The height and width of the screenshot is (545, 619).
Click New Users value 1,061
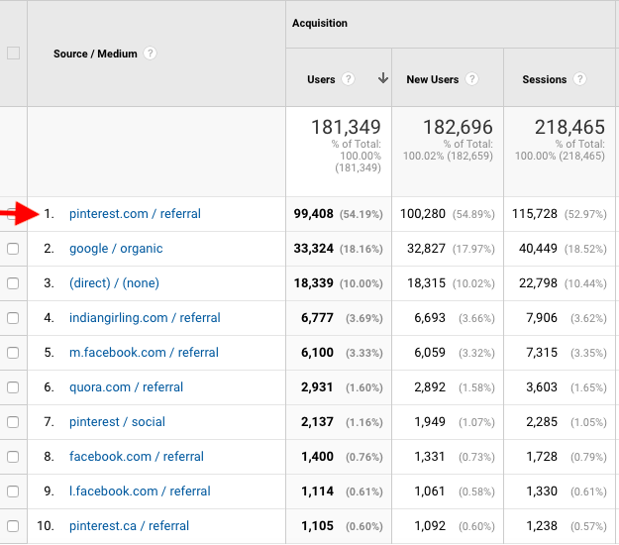tap(430, 491)
